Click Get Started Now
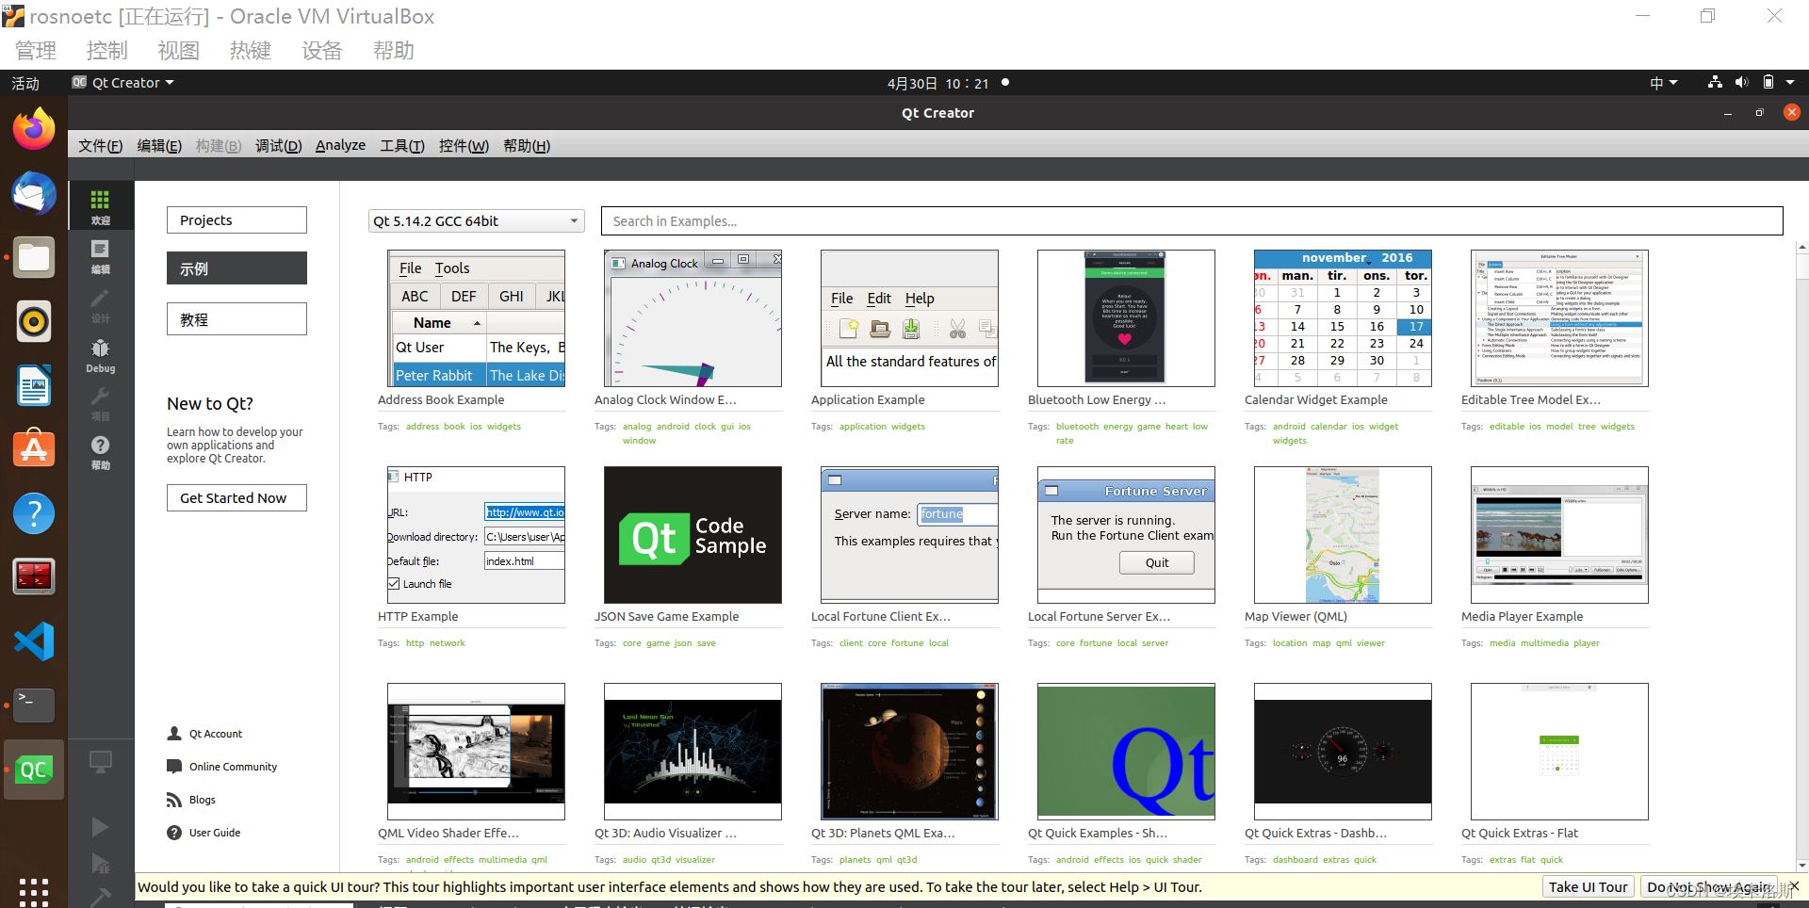This screenshot has width=1809, height=908. point(236,498)
